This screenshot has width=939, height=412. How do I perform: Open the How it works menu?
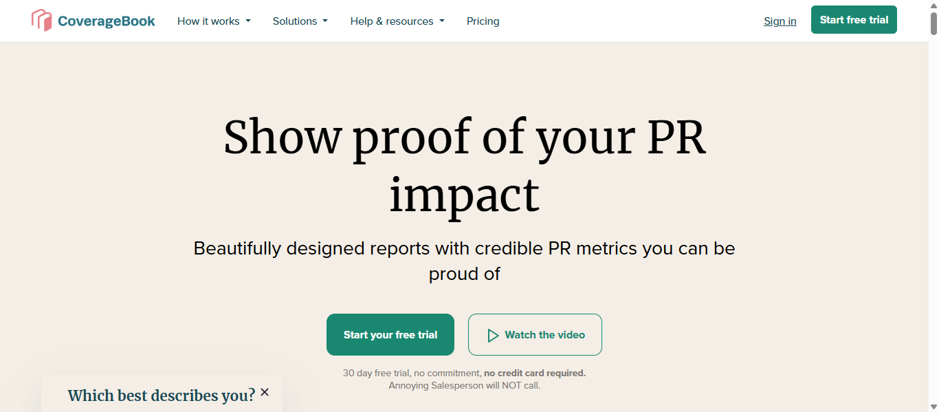[x=208, y=21]
